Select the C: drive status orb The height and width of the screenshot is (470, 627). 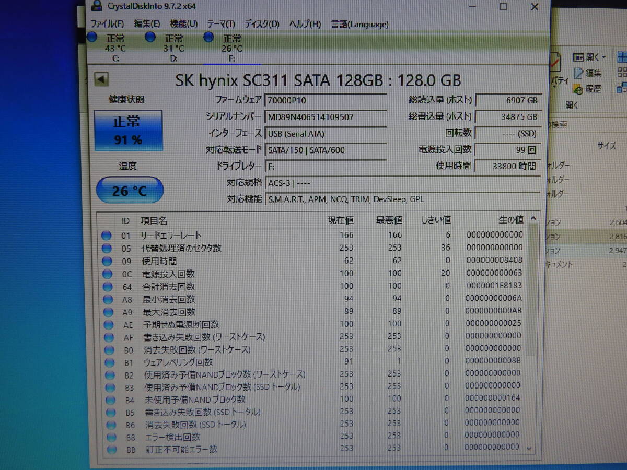tap(92, 37)
